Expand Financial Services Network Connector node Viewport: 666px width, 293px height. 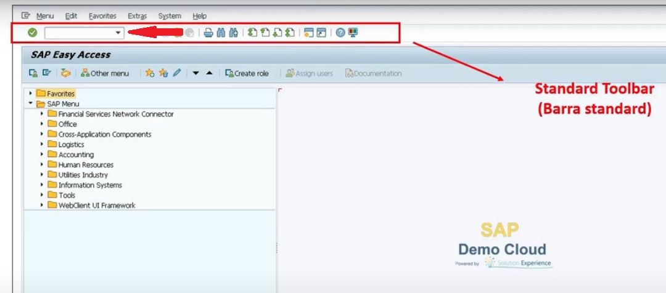point(42,114)
